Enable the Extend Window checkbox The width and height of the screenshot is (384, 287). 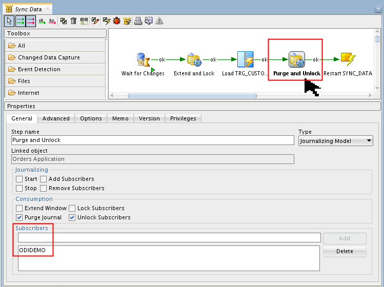(x=19, y=208)
